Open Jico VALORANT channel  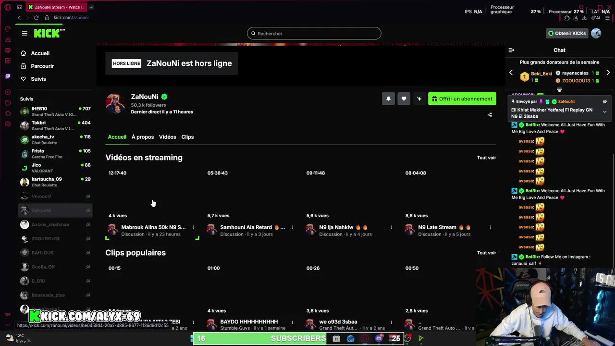coord(55,168)
